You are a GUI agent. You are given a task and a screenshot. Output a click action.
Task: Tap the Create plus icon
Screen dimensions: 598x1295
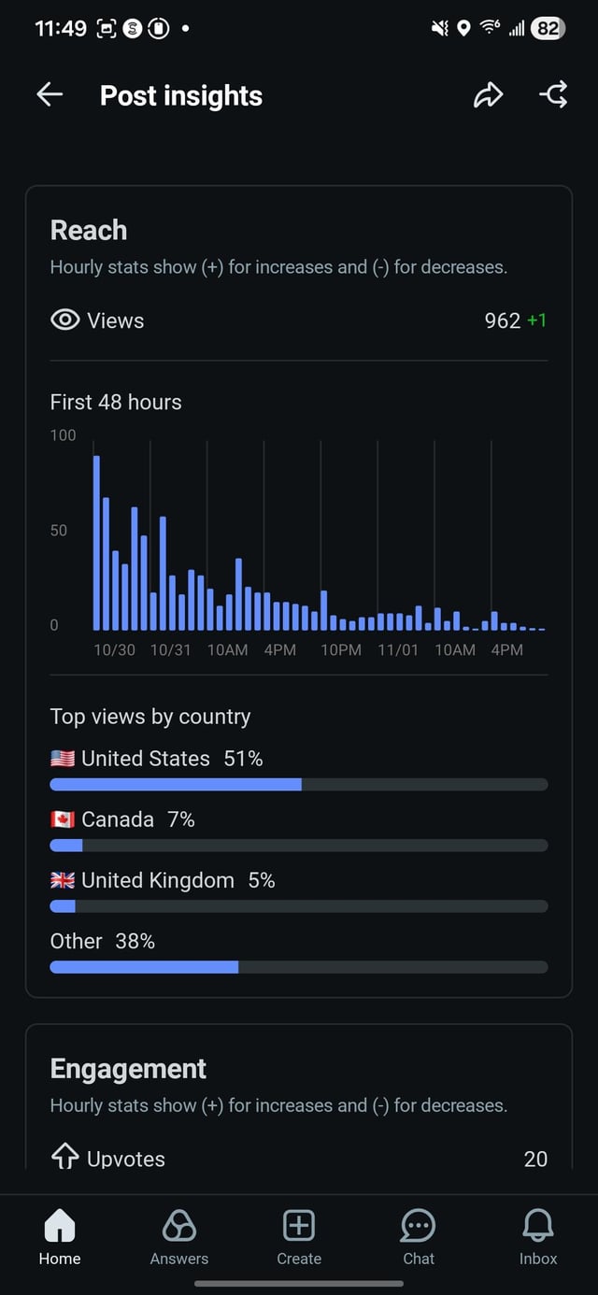299,1225
